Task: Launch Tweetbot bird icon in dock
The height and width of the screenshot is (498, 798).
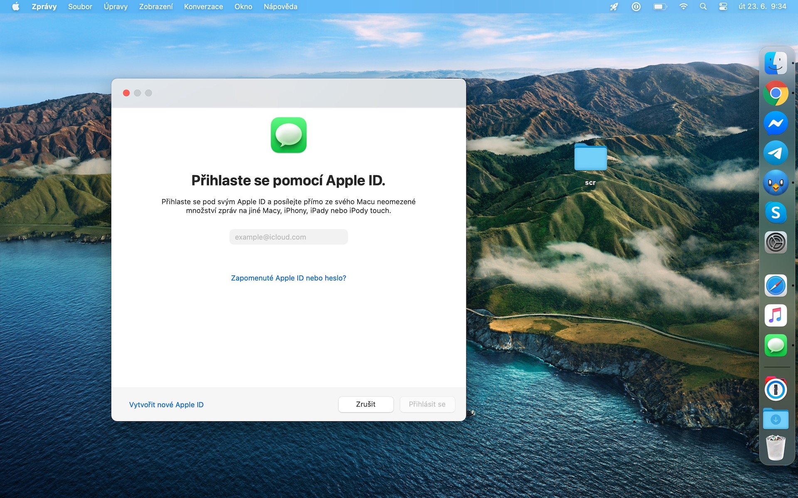Action: click(776, 183)
